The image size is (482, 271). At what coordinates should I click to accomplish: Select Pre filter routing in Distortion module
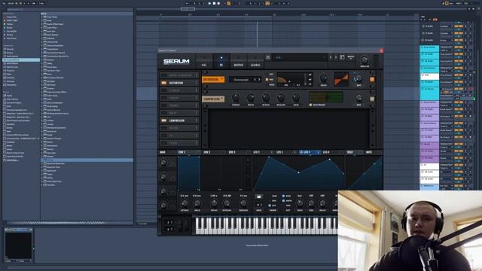pyautogui.click(x=267, y=80)
